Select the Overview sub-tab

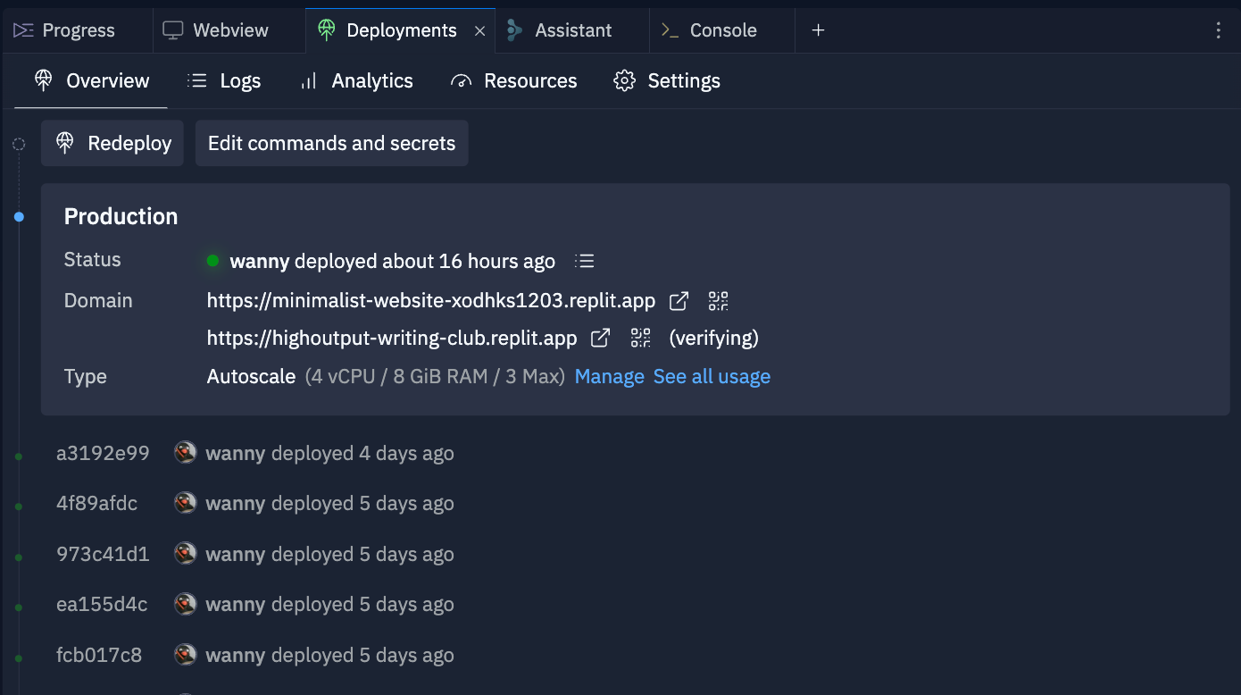coord(91,81)
